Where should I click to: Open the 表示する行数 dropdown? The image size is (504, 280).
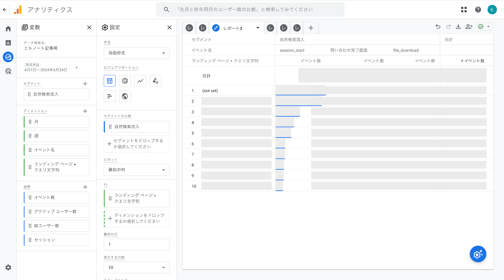[x=137, y=267]
